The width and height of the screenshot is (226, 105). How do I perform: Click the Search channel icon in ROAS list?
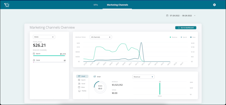click(34, 53)
